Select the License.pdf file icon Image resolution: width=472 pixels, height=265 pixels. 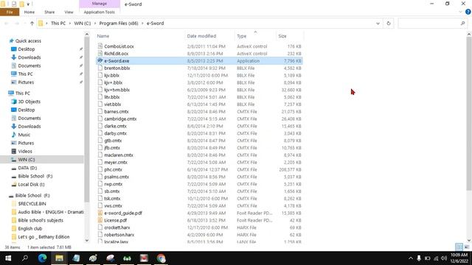click(100, 220)
